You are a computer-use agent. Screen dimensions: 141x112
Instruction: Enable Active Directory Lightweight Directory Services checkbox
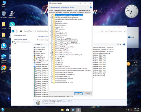point(52,19)
